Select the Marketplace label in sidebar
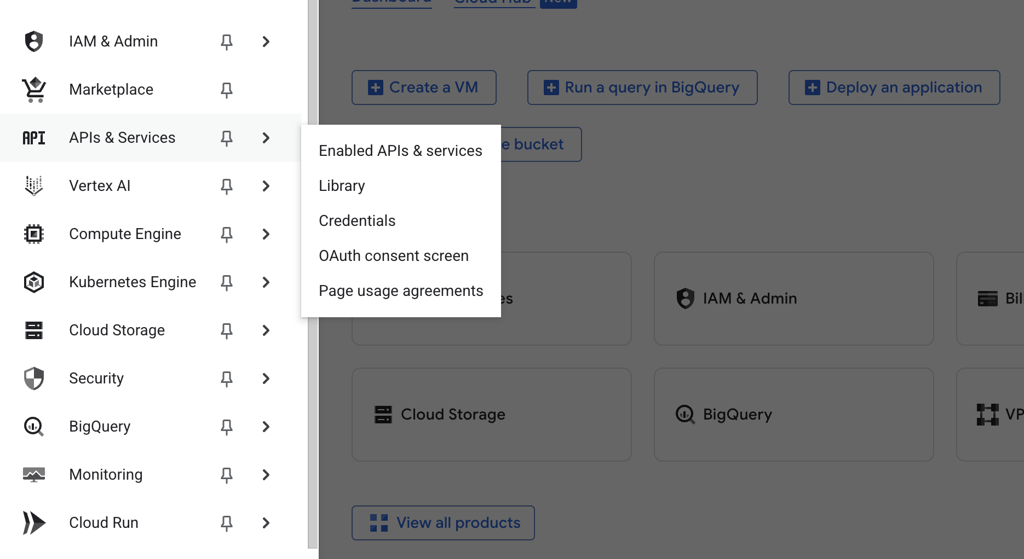1024x559 pixels. pyautogui.click(x=111, y=90)
